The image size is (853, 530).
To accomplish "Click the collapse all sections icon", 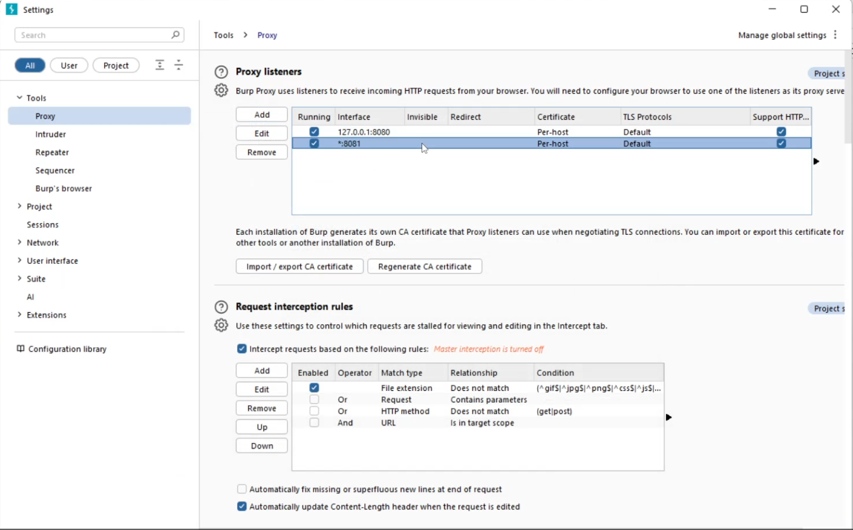I will [178, 65].
